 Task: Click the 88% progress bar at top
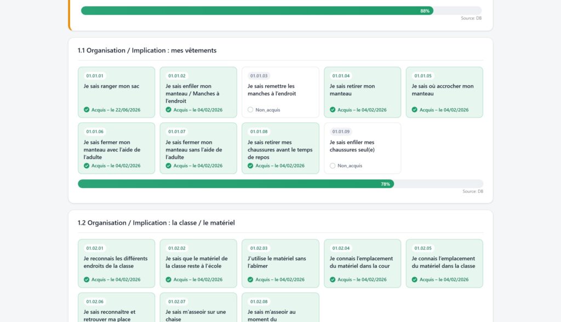pyautogui.click(x=281, y=11)
